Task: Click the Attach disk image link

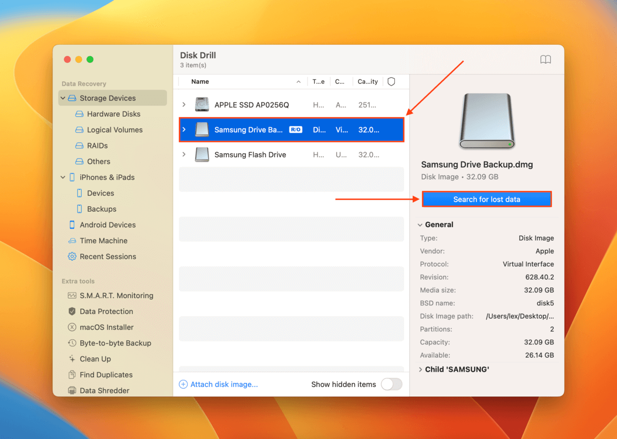Action: pyautogui.click(x=224, y=385)
